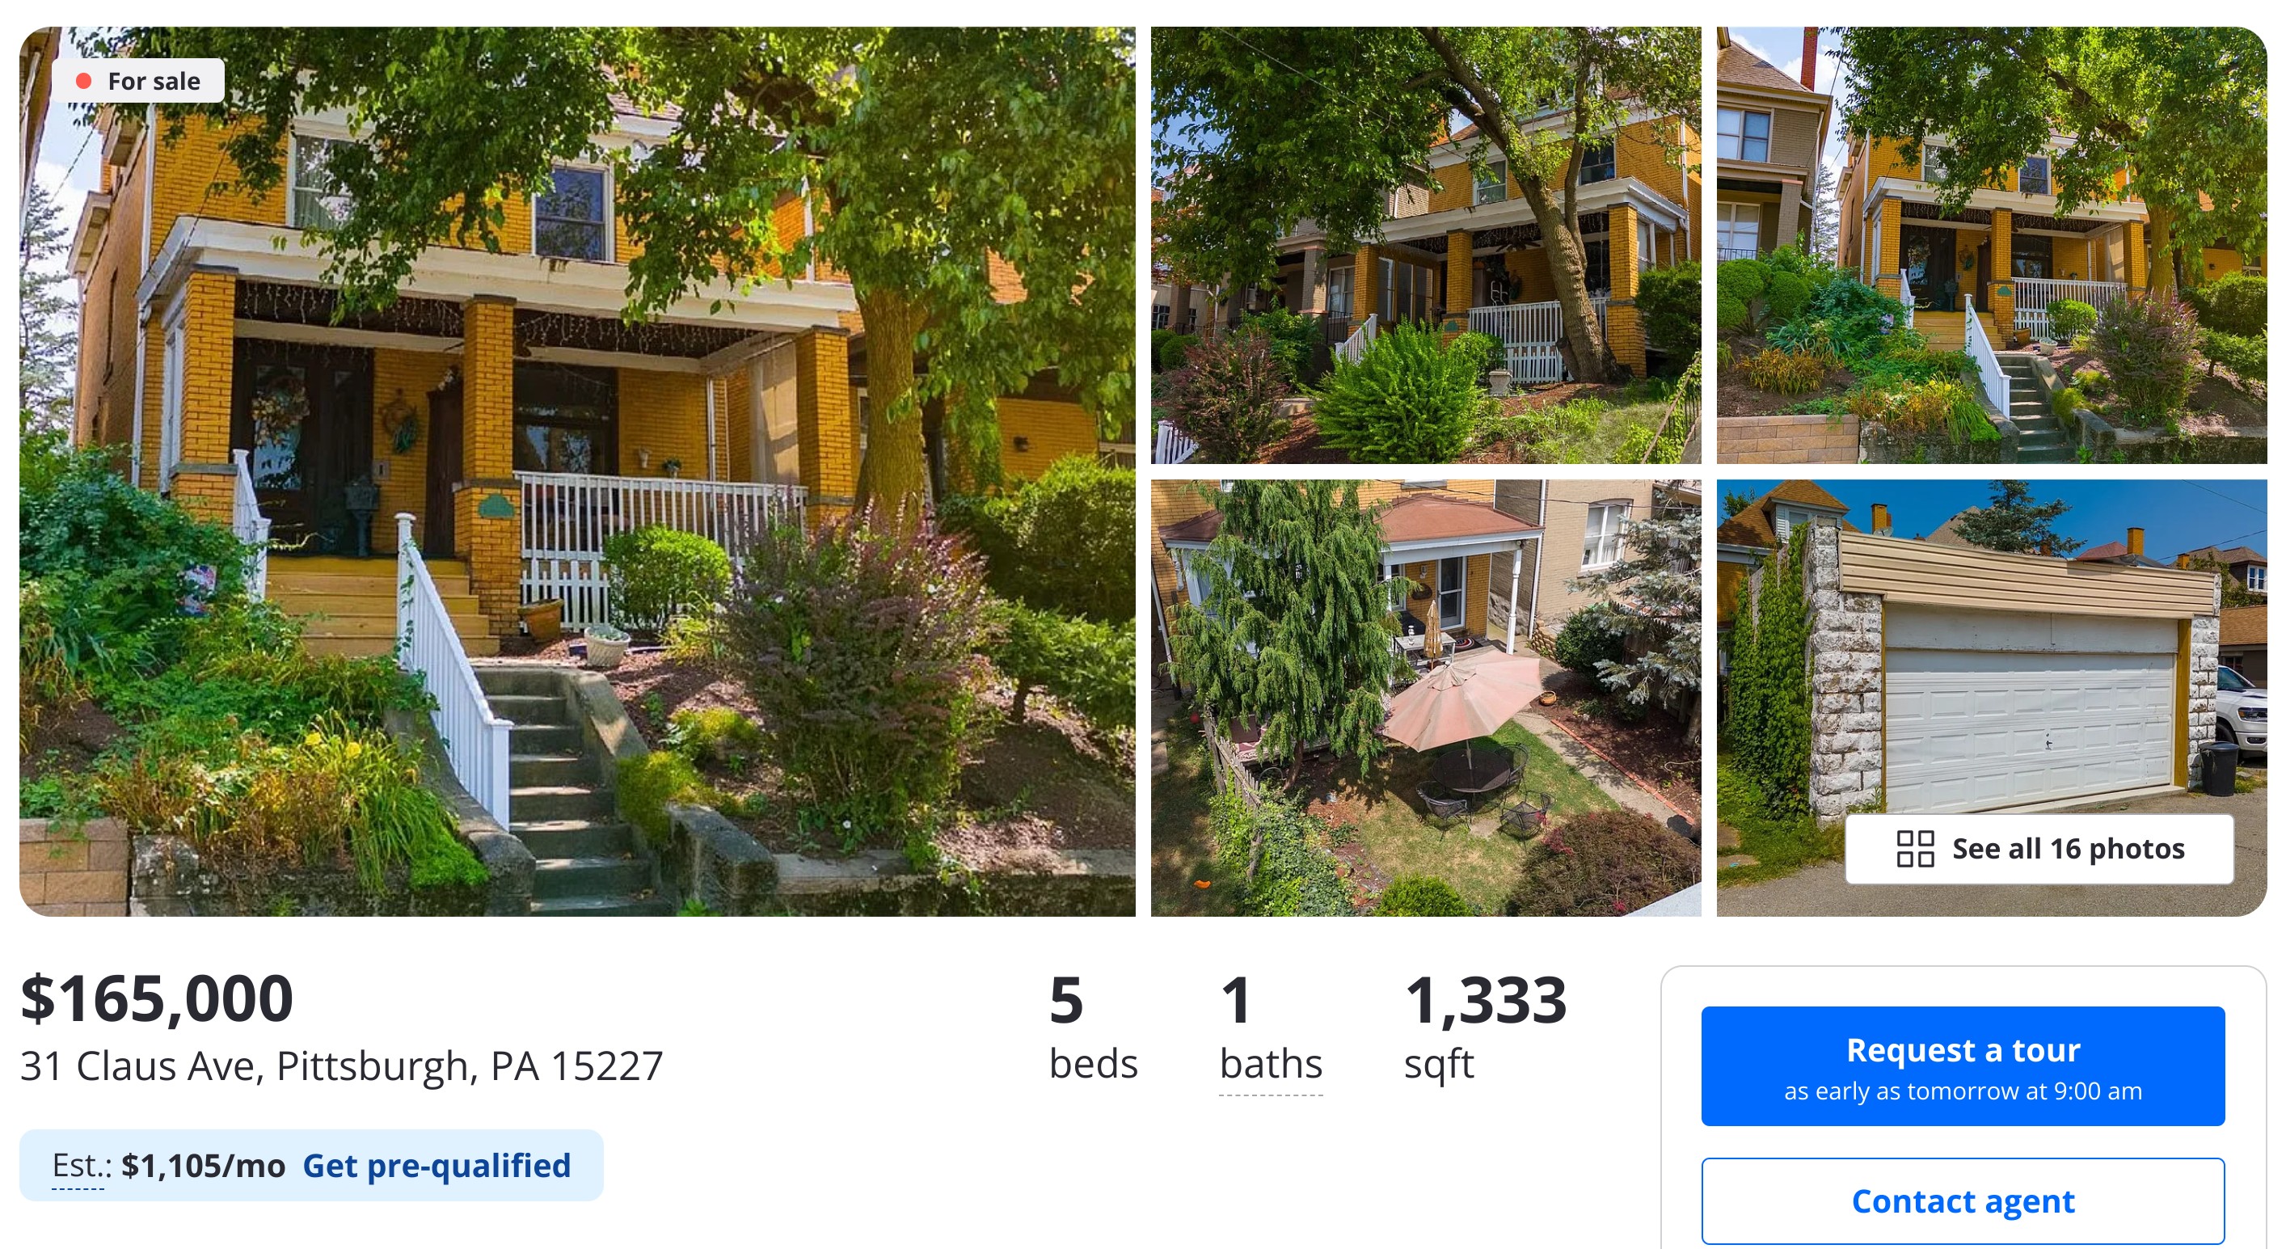Click the $165,000 listing price
The width and height of the screenshot is (2286, 1249).
click(157, 998)
